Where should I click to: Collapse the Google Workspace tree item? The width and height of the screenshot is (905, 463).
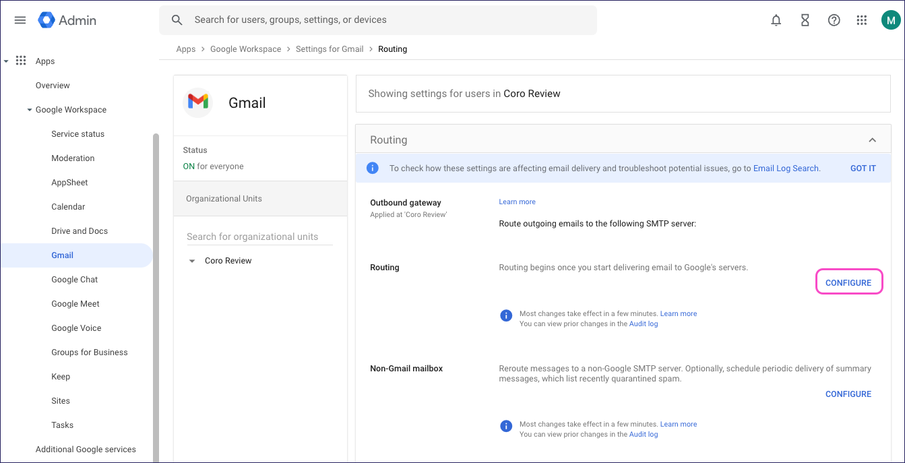point(30,110)
